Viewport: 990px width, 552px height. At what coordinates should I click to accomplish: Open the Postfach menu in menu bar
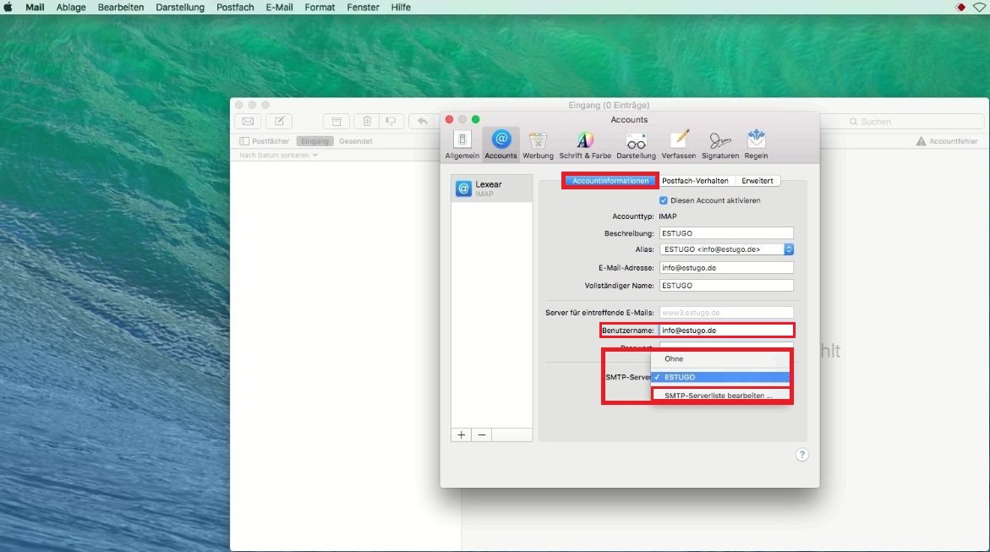pyautogui.click(x=235, y=7)
